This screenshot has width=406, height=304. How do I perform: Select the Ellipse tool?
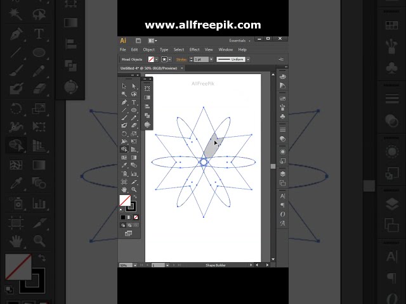tap(134, 110)
